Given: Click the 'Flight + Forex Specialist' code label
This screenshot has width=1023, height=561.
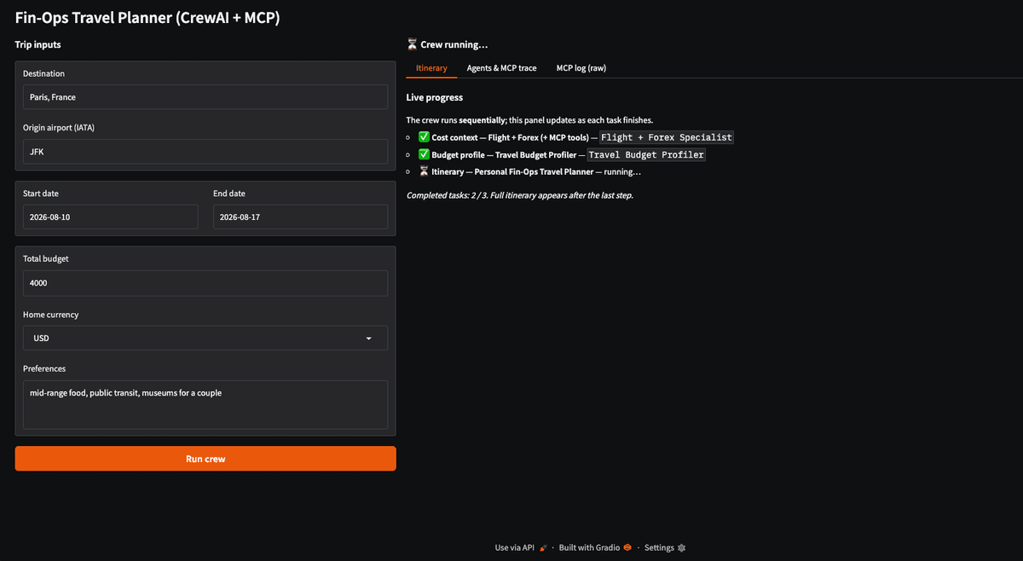Looking at the screenshot, I should pos(666,137).
